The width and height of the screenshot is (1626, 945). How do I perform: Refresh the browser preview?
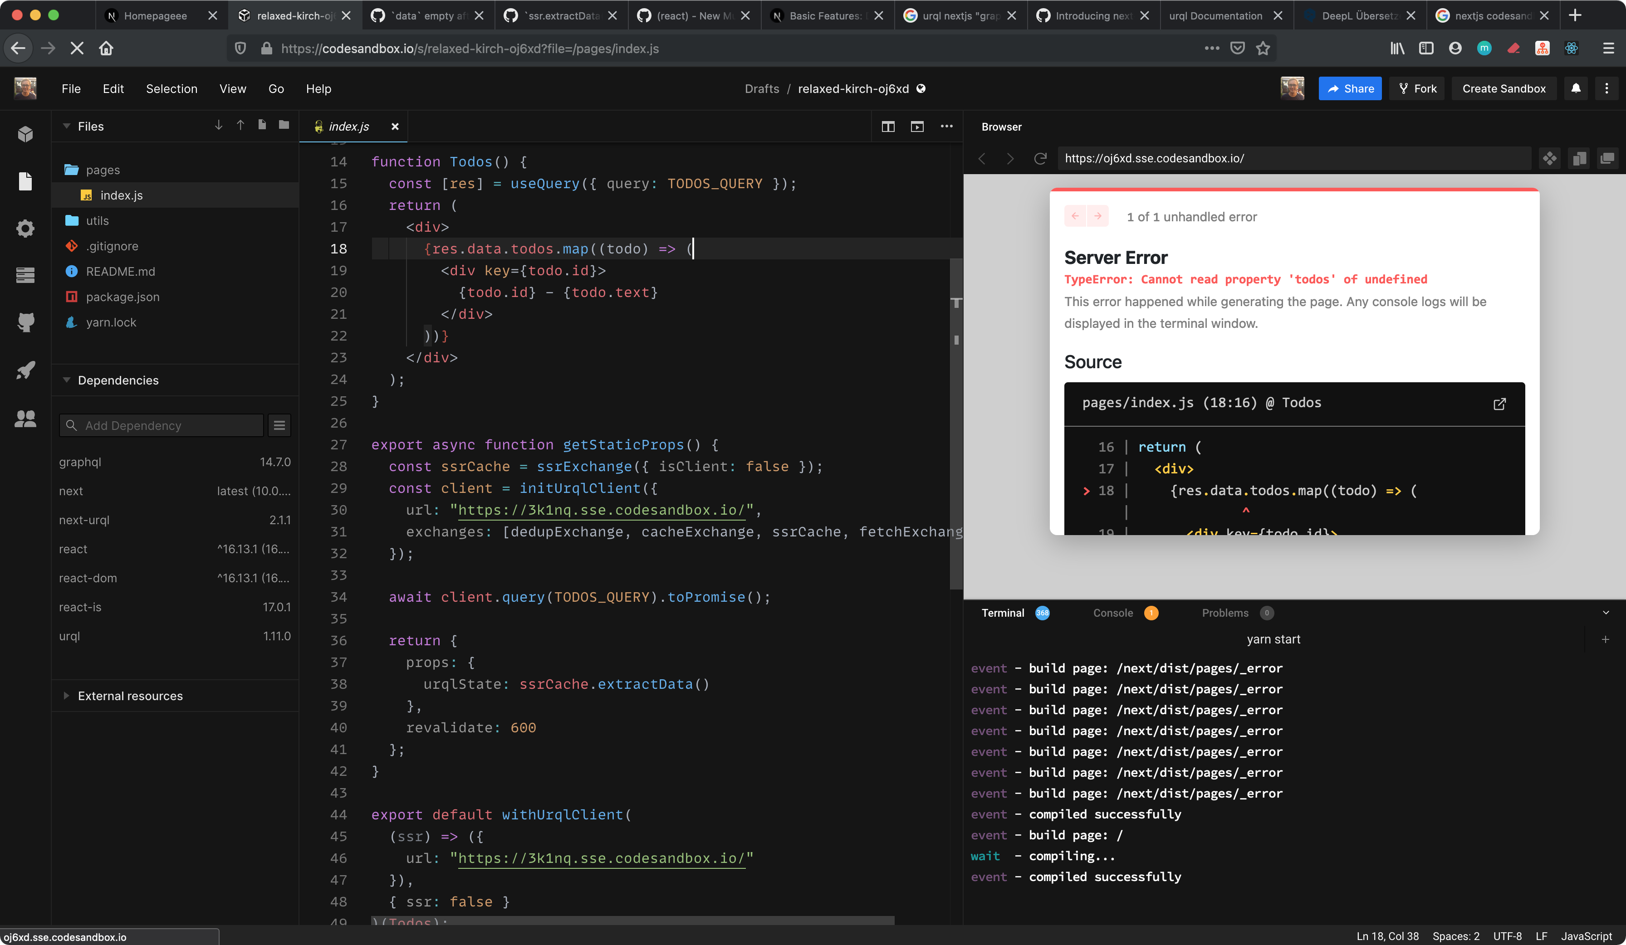[x=1040, y=158]
